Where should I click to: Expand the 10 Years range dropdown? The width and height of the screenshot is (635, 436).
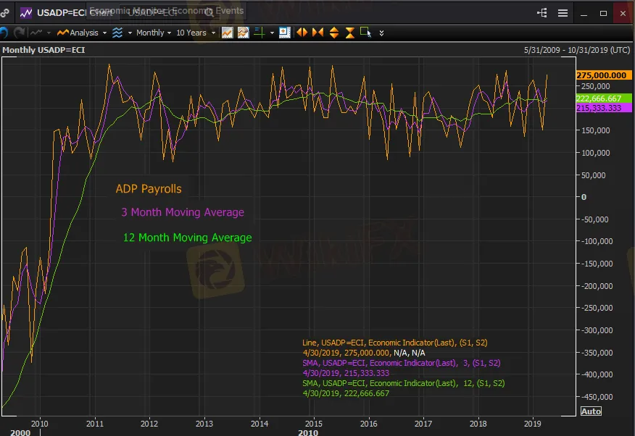[x=195, y=33]
